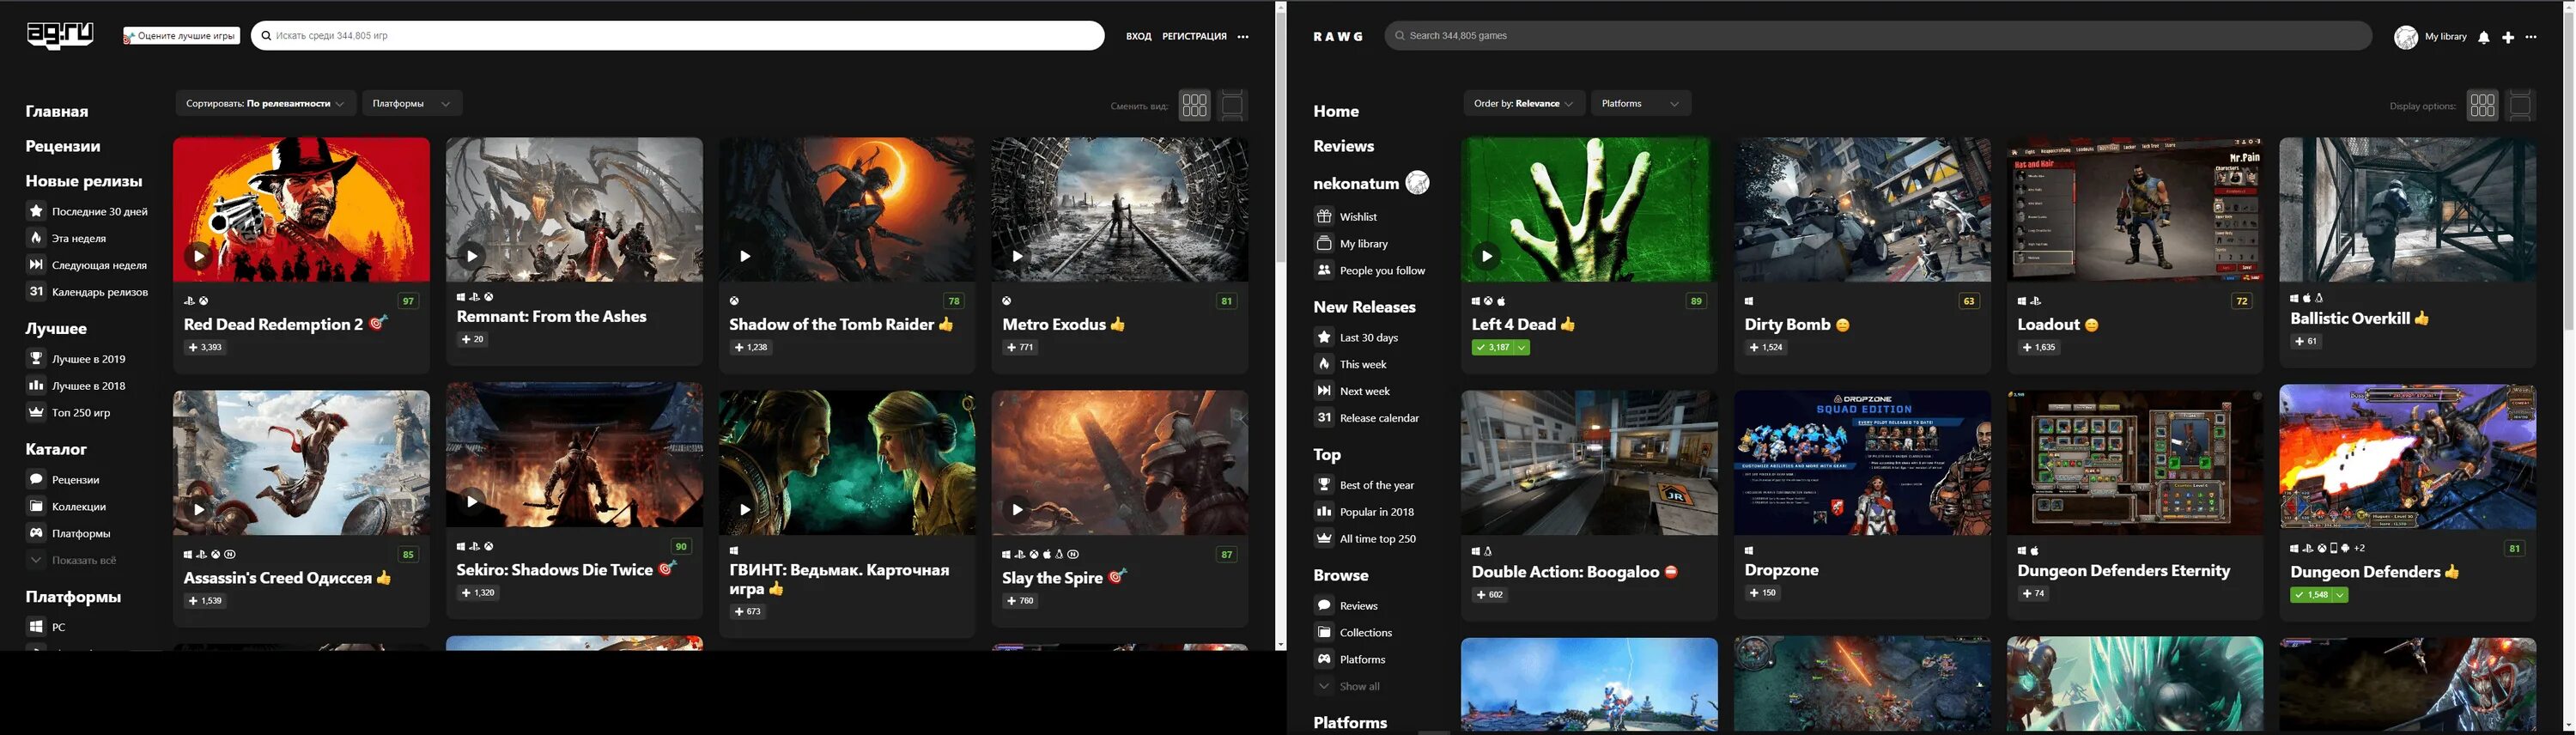Click the Next week skip icon in RAWG
This screenshot has height=735, width=2576.
click(1324, 391)
